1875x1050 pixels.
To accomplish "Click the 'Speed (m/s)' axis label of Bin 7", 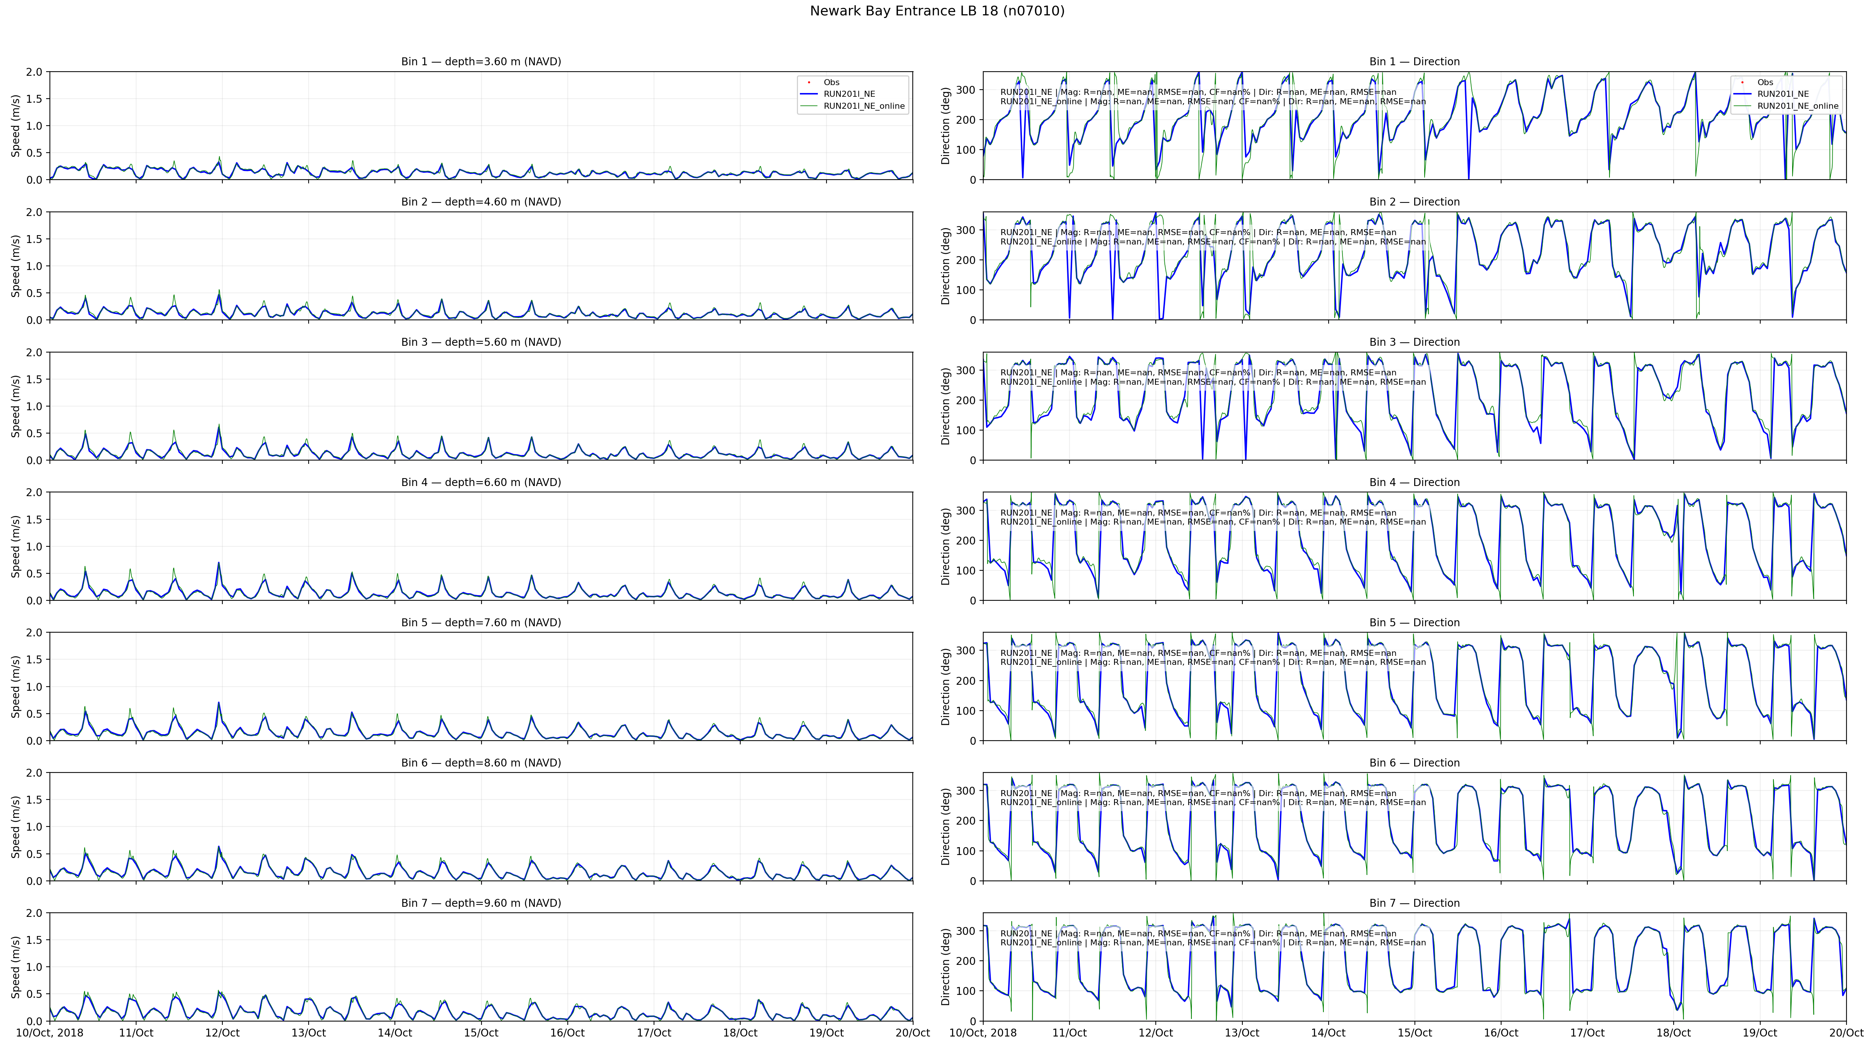I will [16, 967].
